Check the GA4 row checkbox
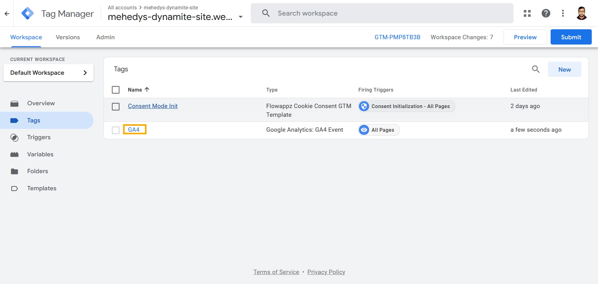Screen dimensions: 598x284 [116, 130]
